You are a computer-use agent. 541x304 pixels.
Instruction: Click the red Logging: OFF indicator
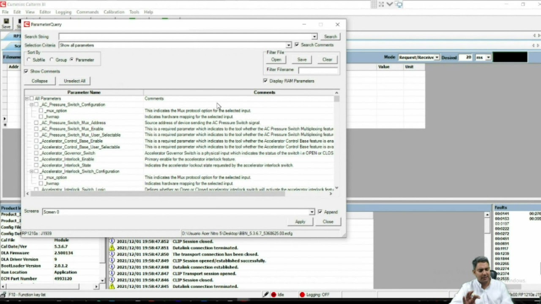[x=302, y=295]
